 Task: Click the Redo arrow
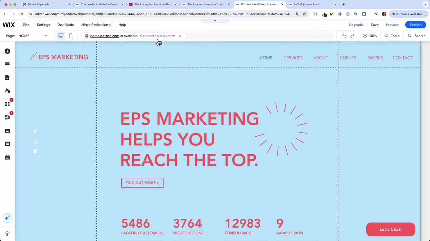click(352, 36)
